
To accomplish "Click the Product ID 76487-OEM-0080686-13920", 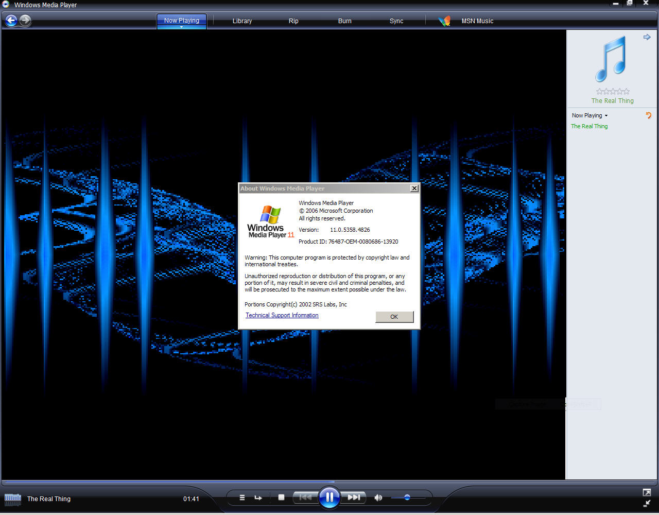I will 349,242.
